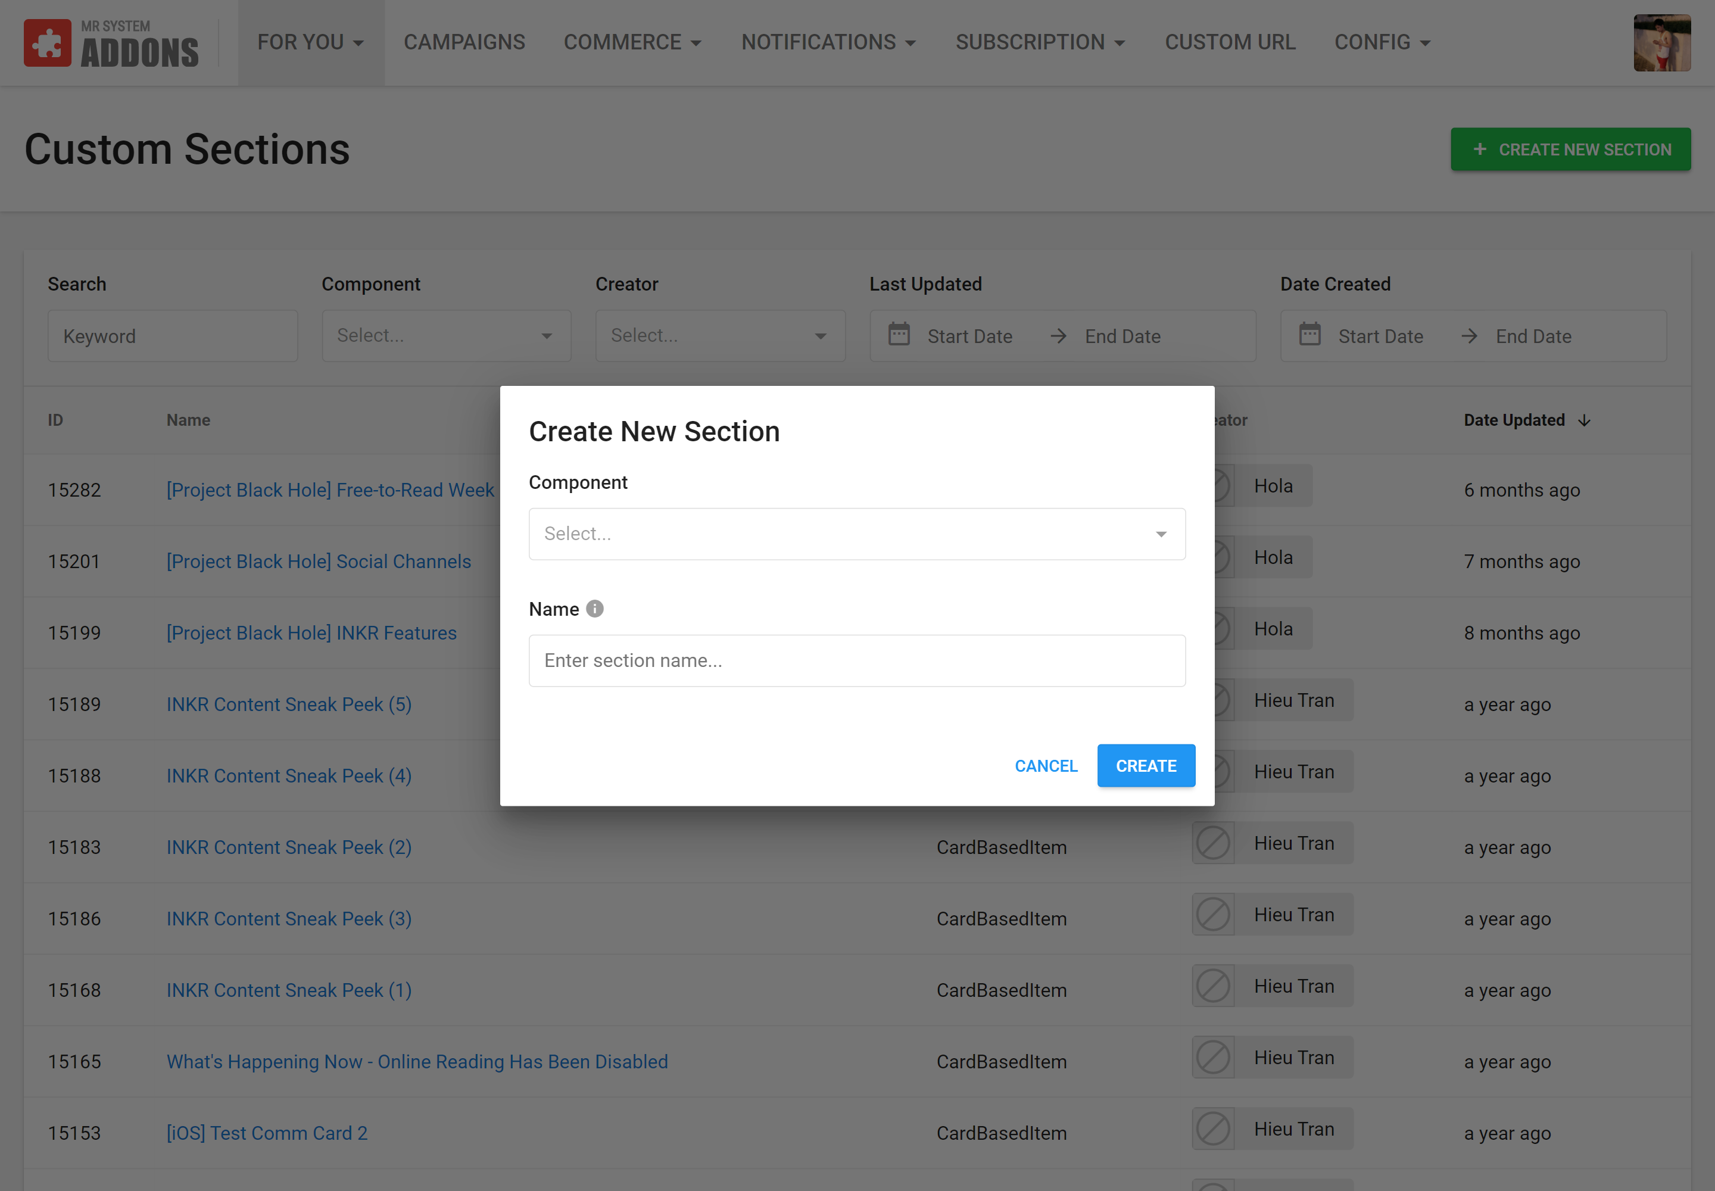Open the Campaigns tab

click(464, 42)
